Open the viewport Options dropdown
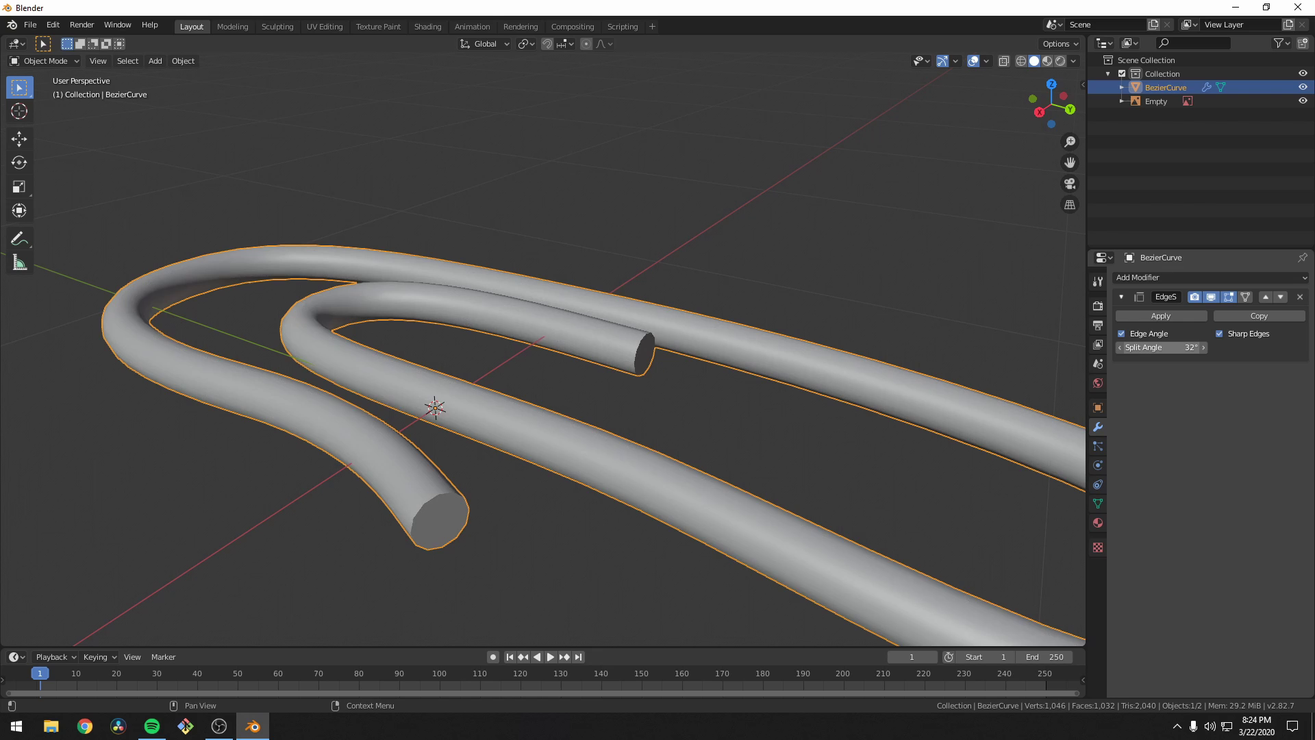 point(1060,44)
